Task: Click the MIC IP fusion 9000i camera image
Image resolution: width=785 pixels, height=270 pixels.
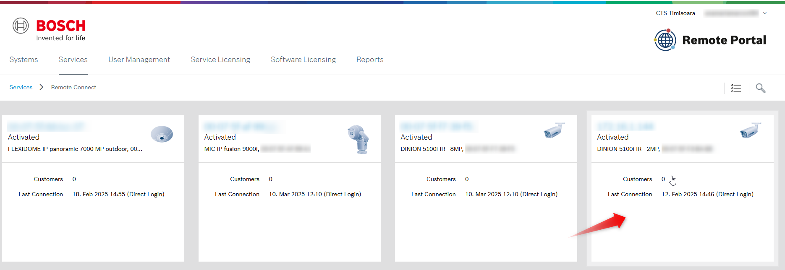Action: (358, 139)
